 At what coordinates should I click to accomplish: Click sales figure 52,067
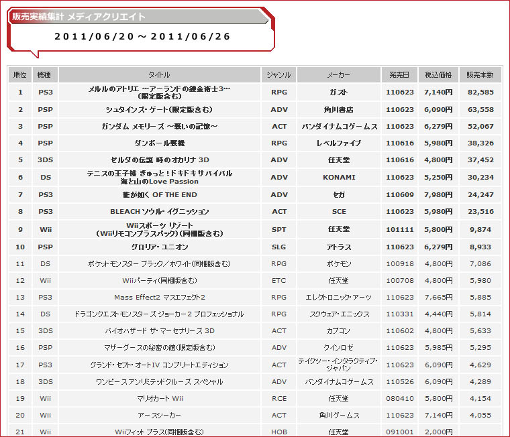tap(480, 127)
